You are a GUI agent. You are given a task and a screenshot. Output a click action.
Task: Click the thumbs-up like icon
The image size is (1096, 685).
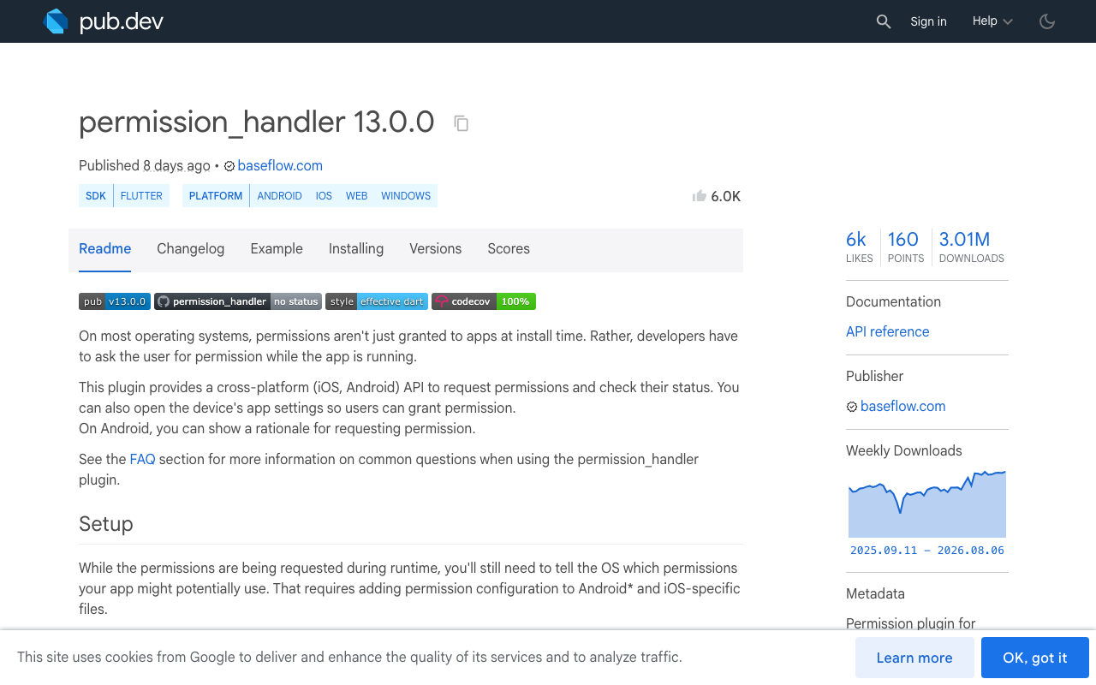(699, 196)
